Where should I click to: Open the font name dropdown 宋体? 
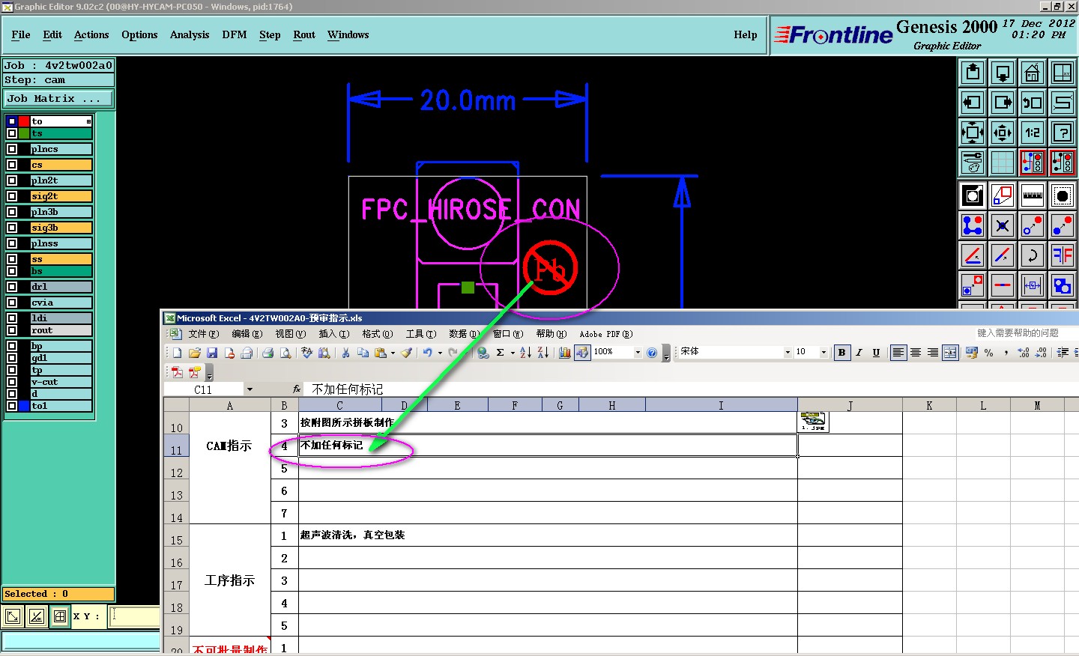pyautogui.click(x=788, y=352)
